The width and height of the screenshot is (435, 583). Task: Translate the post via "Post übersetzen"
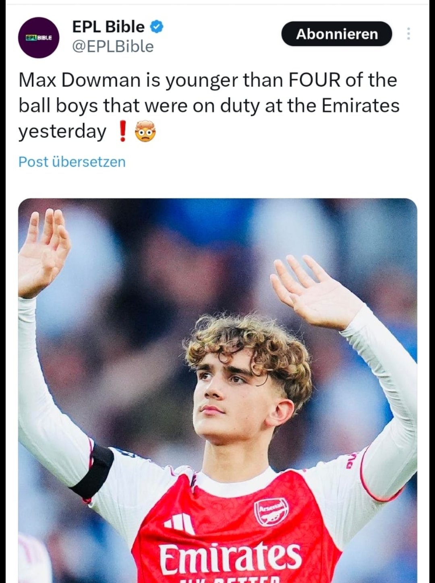click(72, 162)
